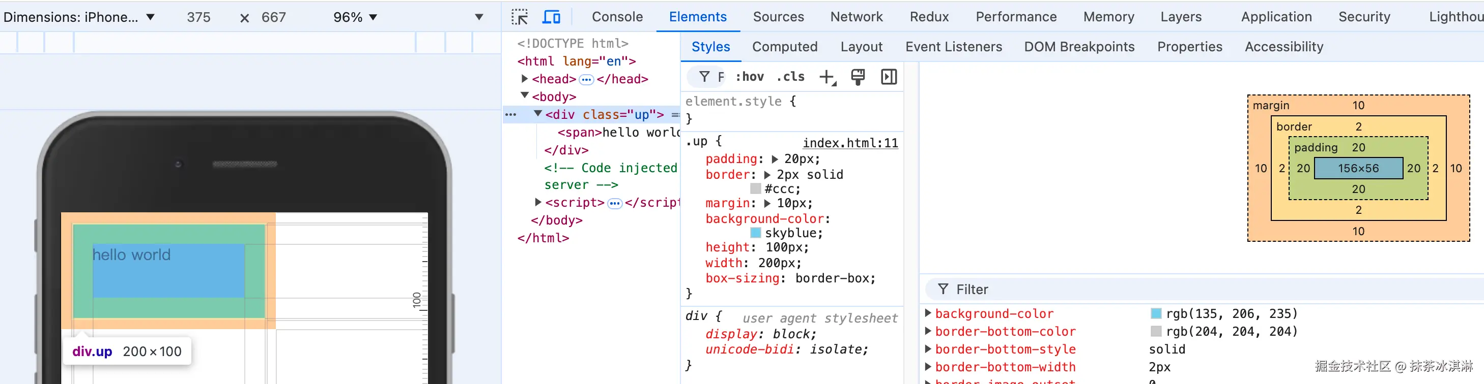Open the three-dot actions on selected node
This screenshot has width=1484, height=384.
tap(510, 114)
